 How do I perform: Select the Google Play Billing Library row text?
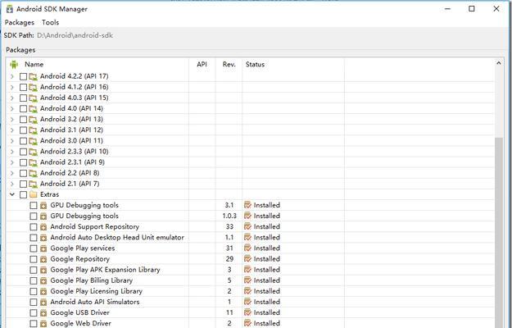[92, 280]
